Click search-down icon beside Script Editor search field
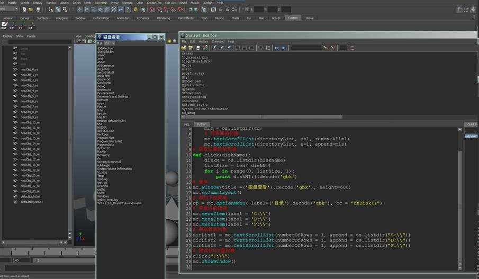The width and height of the screenshot is (479, 279). [x=325, y=48]
